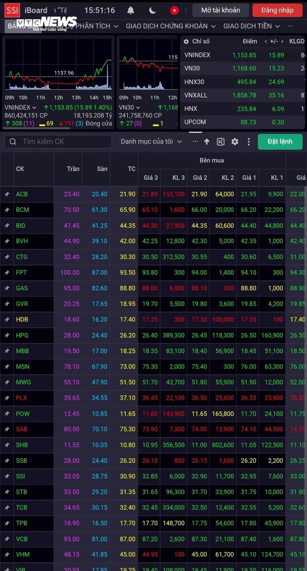
Task: Click the Đăng nhập button
Action: click(277, 10)
